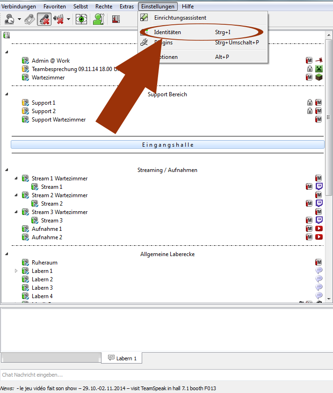Click the Twitch icon on Stream 3

[x=319, y=220]
